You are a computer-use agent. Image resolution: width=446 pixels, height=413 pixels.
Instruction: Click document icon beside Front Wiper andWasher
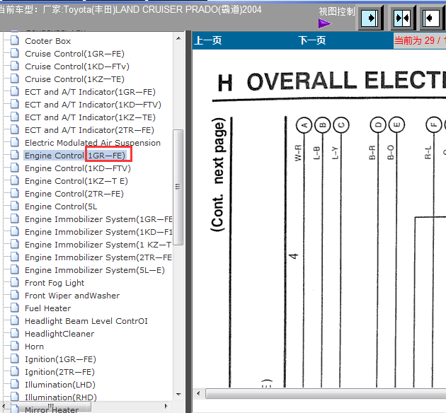click(14, 295)
